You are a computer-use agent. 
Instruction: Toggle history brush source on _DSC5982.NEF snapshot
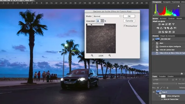(x=153, y=39)
